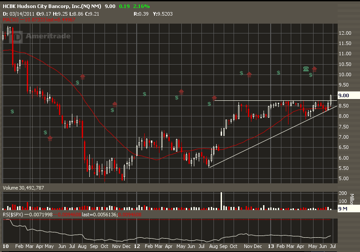The width and height of the screenshot is (360, 252).
Task: Click the dividend $ marker above the 10 year label
Action: point(13,112)
